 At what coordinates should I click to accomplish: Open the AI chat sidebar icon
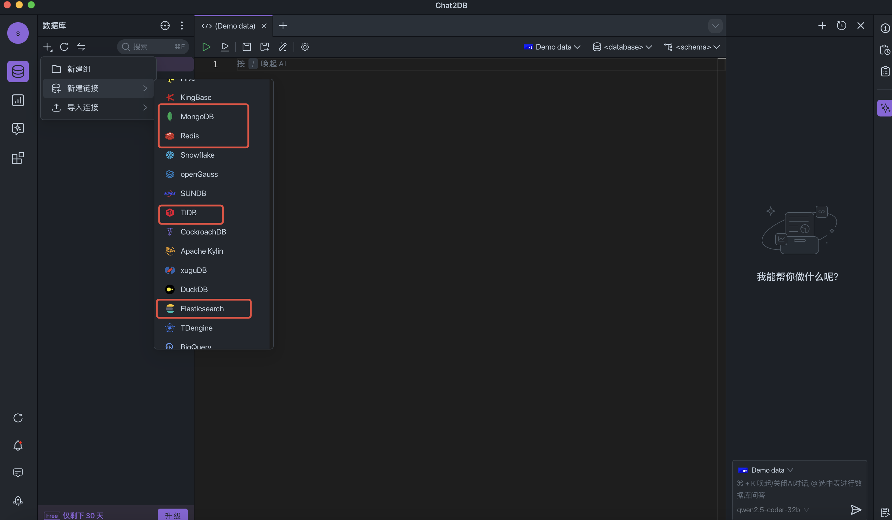[x=18, y=128]
